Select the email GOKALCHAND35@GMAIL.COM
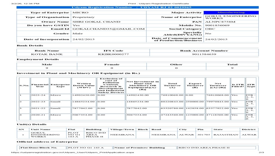Screen dimensions: 275x156 [x=108, y=29]
